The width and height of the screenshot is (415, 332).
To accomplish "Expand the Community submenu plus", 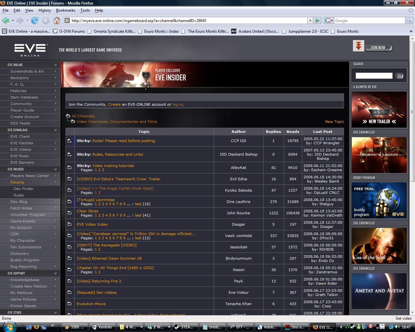I will (55, 104).
